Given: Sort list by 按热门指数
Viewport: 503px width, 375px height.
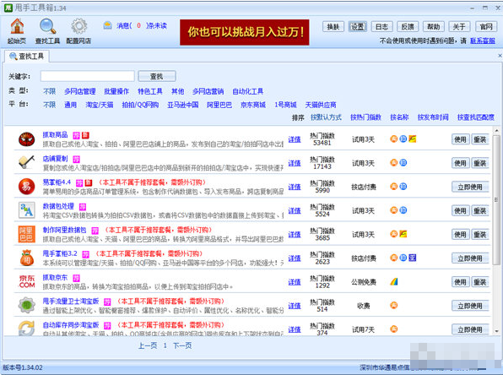Looking at the screenshot, I should coord(365,117).
